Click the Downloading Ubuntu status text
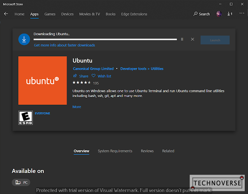This screenshot has height=194, width=248. [52, 34]
